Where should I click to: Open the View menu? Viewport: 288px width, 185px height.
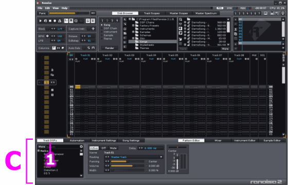click(56, 8)
